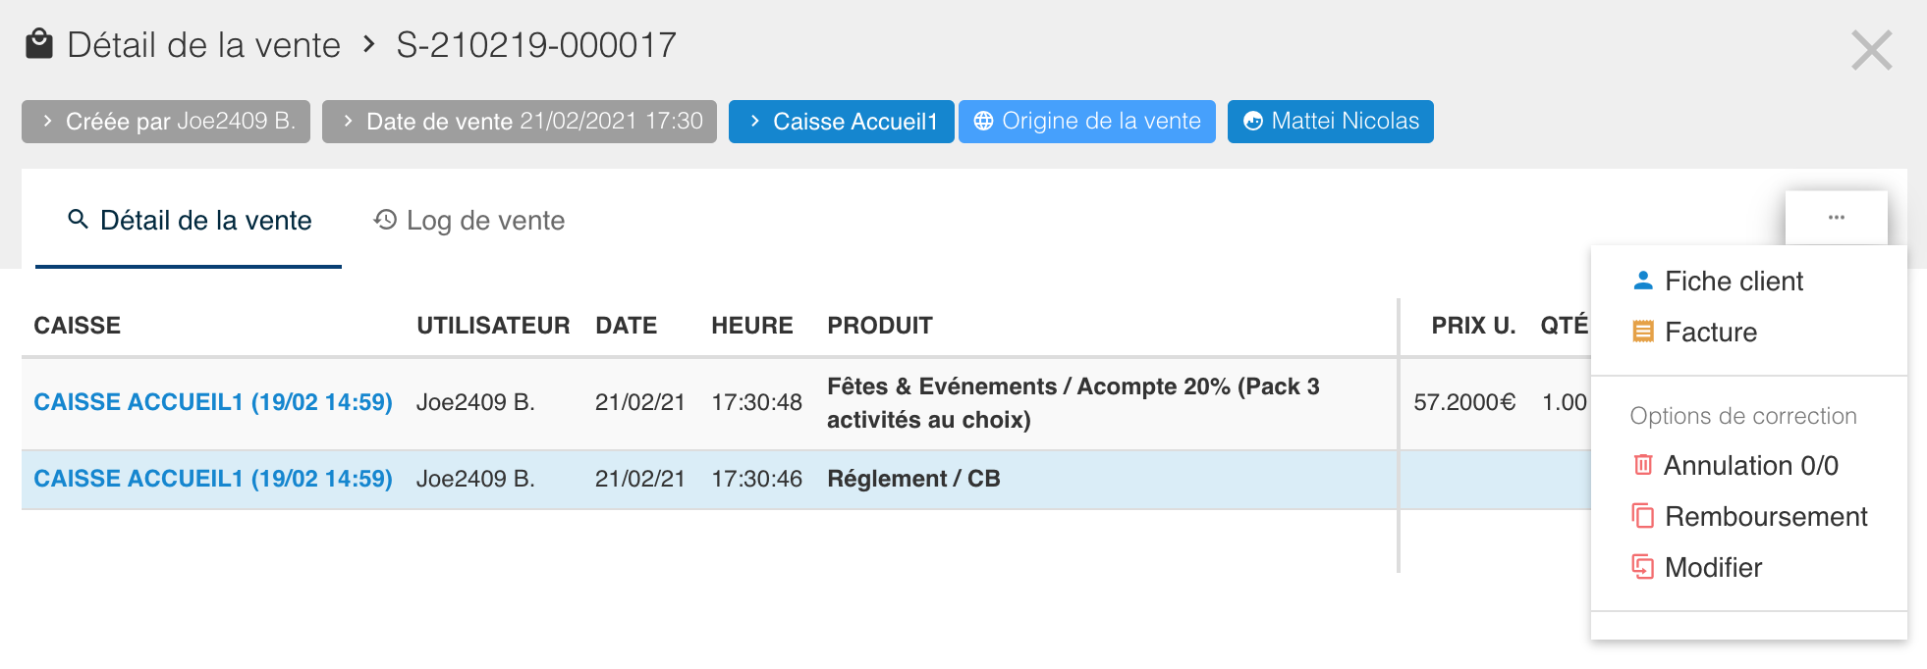The width and height of the screenshot is (1927, 669).
Task: Select the Réglement / CB row
Action: pyautogui.click(x=913, y=479)
